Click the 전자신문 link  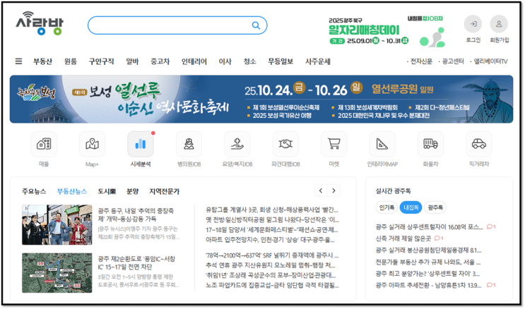[x=421, y=61]
